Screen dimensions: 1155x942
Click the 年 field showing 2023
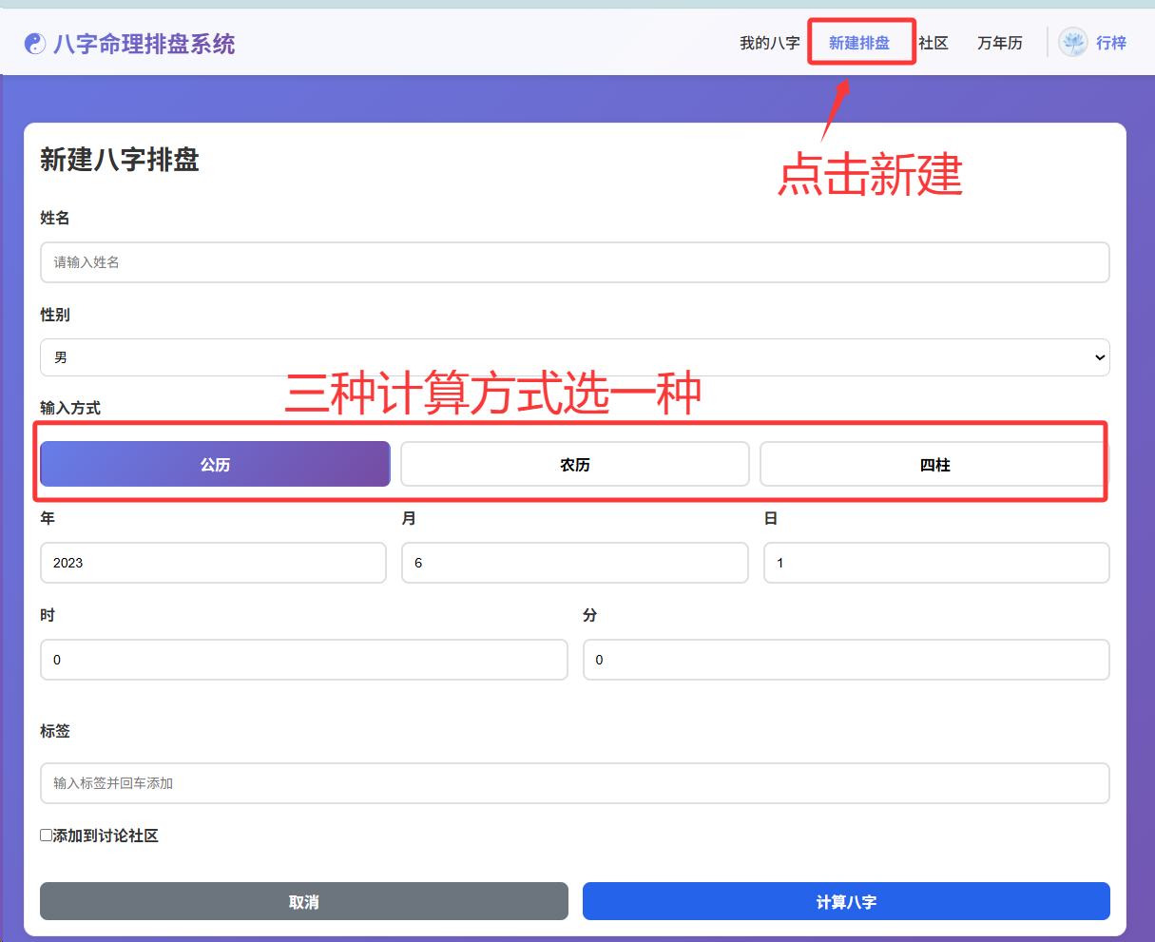coord(213,563)
